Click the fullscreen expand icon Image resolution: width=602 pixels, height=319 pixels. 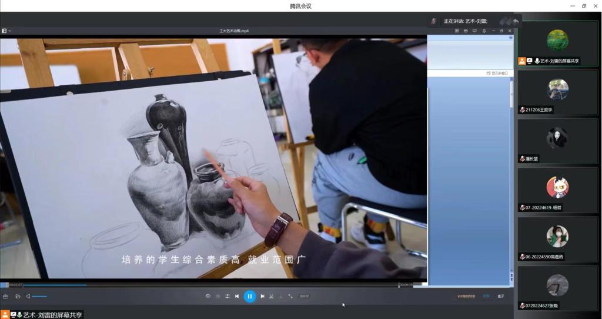[290, 296]
